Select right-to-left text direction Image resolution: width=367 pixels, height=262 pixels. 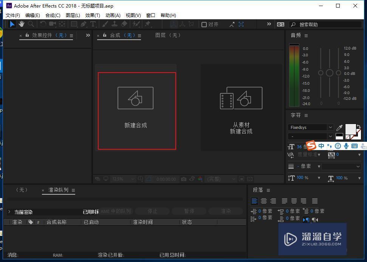[x=315, y=220]
